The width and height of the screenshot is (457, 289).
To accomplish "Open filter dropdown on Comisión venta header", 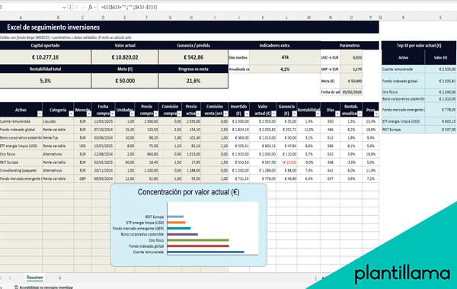I will (x=225, y=114).
